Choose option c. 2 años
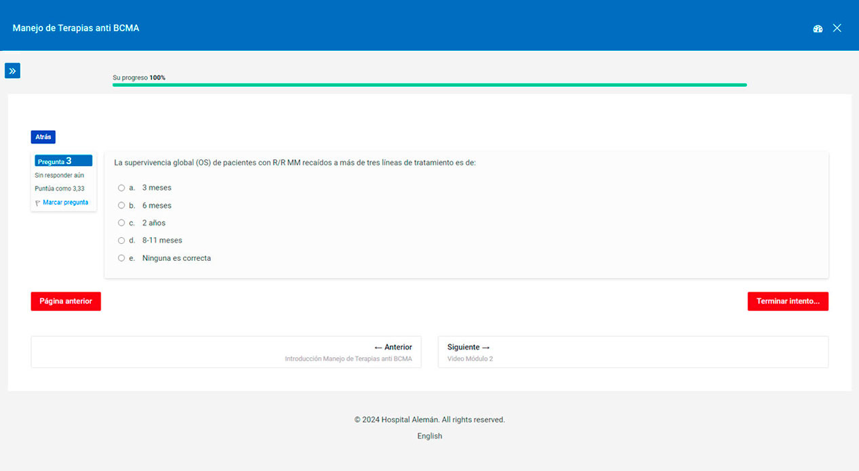 tap(121, 223)
